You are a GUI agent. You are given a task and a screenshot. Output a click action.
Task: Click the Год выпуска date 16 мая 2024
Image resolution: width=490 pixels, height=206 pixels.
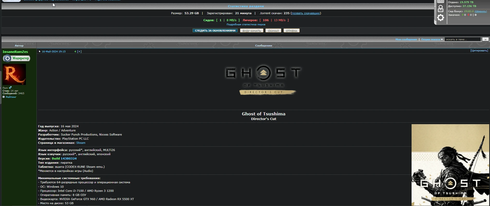point(70,126)
